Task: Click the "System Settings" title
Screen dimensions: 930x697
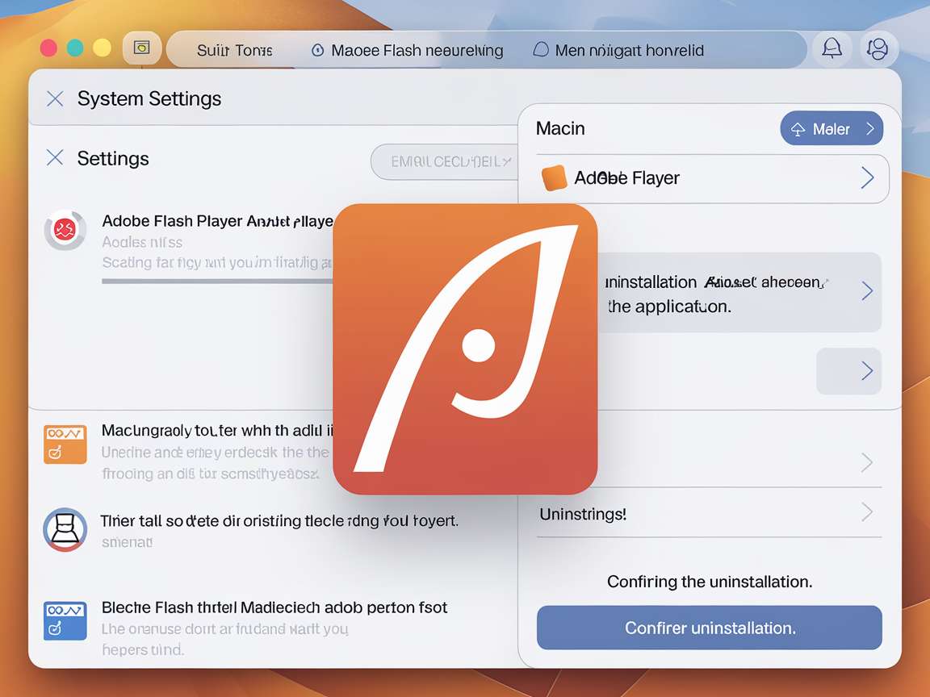Action: coord(149,98)
